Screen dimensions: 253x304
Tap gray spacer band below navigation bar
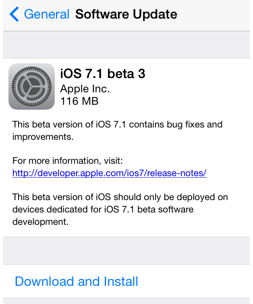point(126,44)
